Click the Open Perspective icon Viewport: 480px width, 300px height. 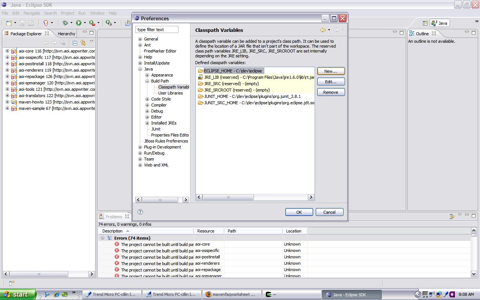click(425, 23)
